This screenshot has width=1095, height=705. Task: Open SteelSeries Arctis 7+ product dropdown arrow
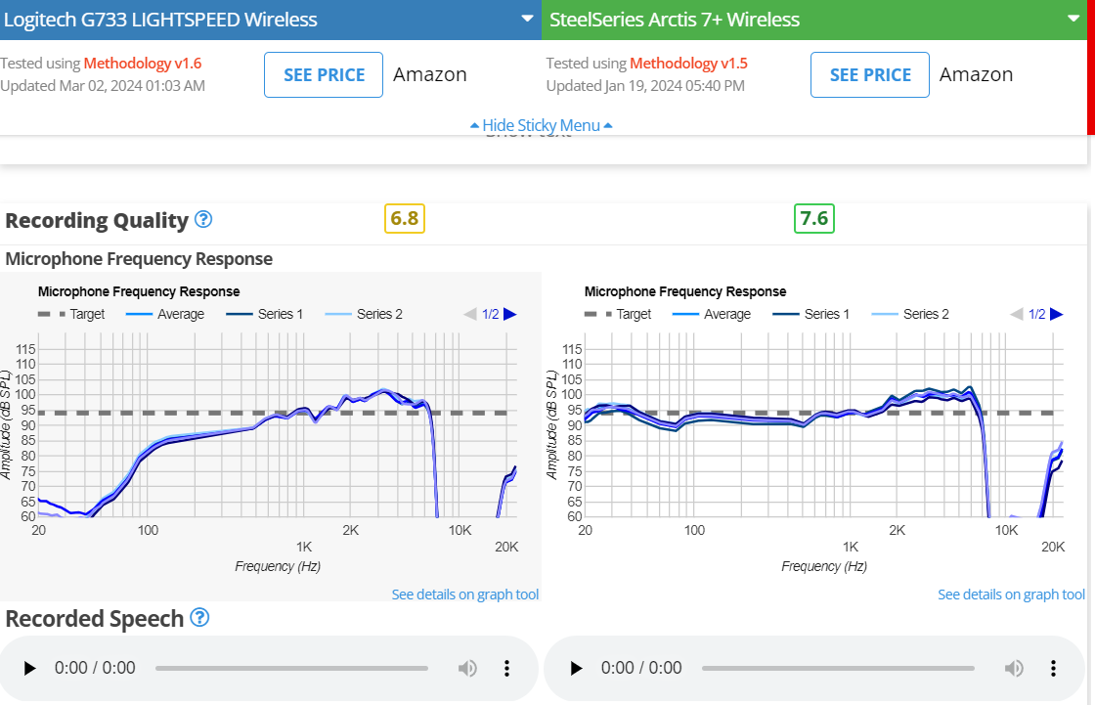coord(1074,19)
